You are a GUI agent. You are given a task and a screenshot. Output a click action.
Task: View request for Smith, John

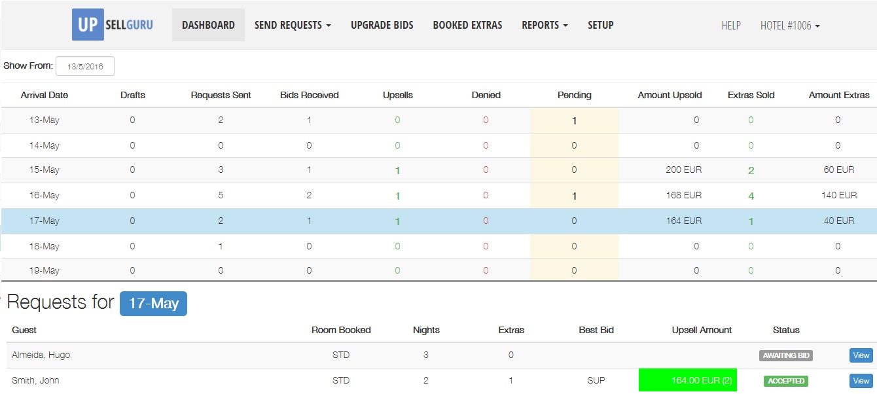(861, 380)
